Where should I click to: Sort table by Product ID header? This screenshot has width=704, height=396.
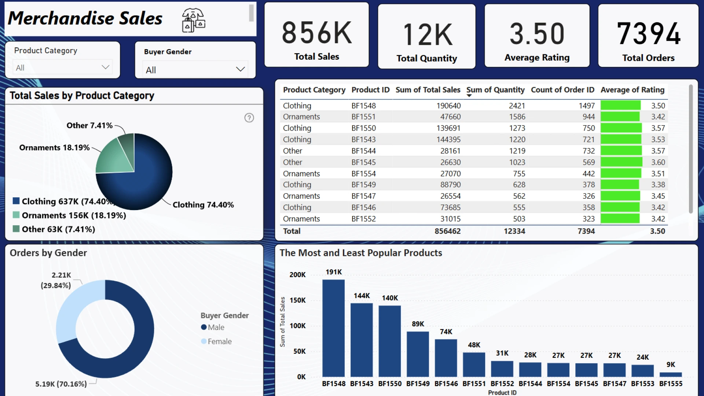tap(370, 90)
